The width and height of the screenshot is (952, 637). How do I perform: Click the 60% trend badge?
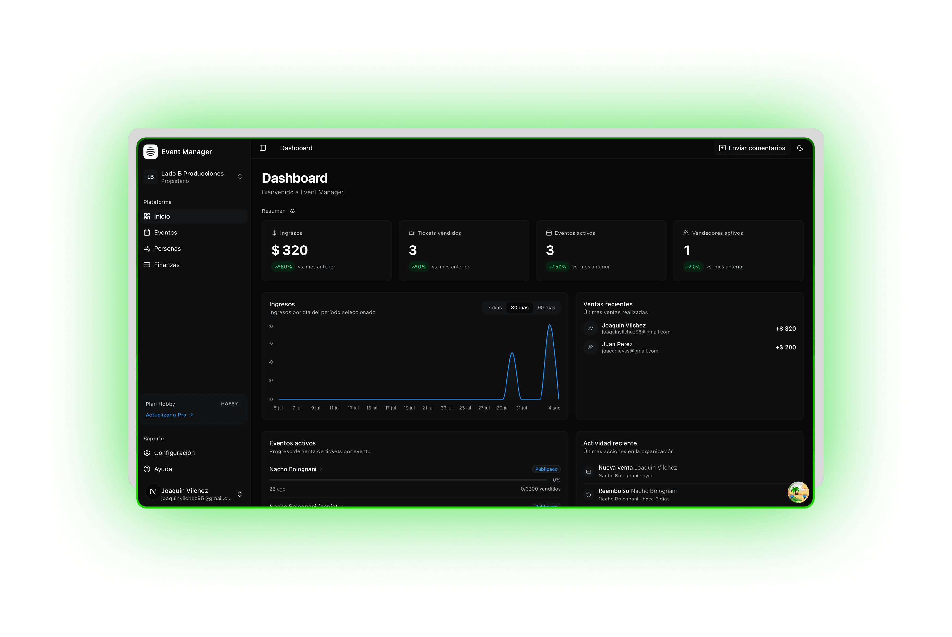pos(283,267)
